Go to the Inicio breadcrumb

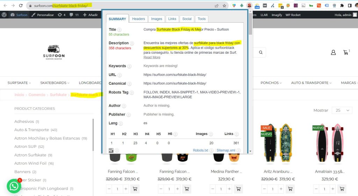[19, 95]
